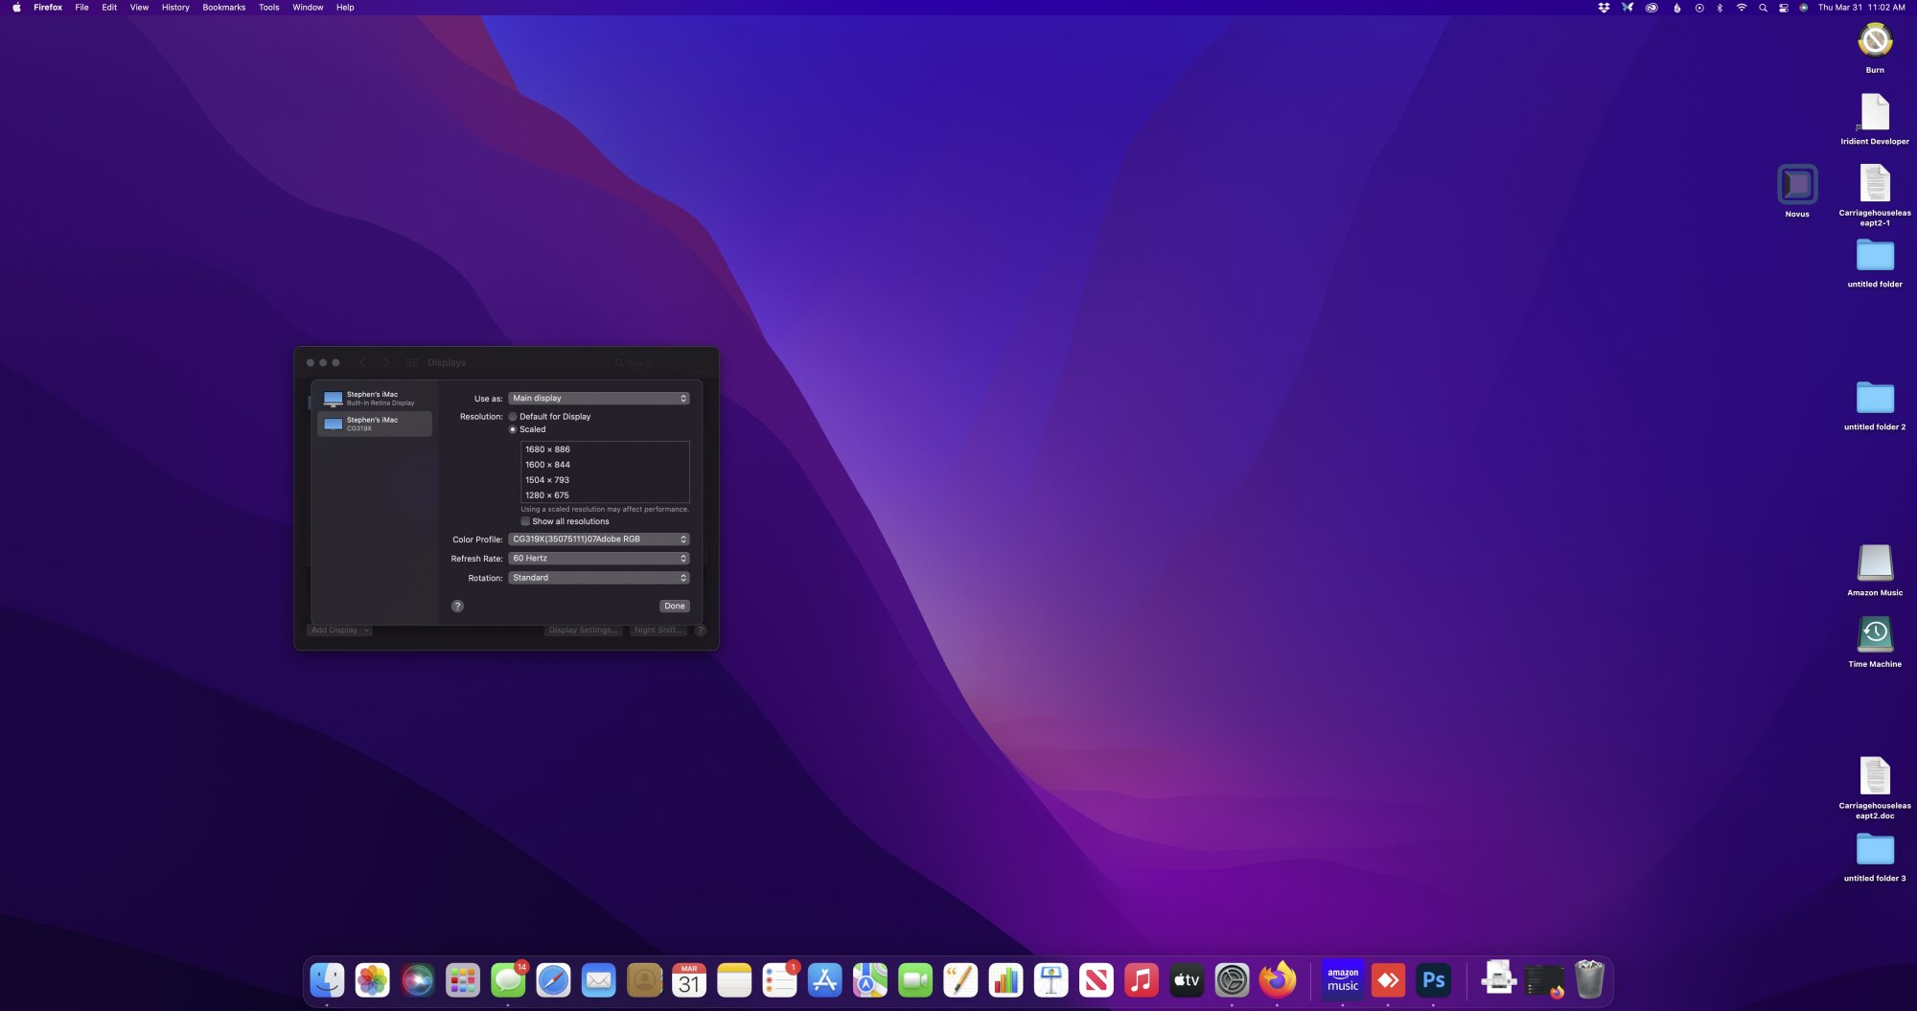
Task: Launch Amazon Music in the Dock
Action: [1343, 979]
